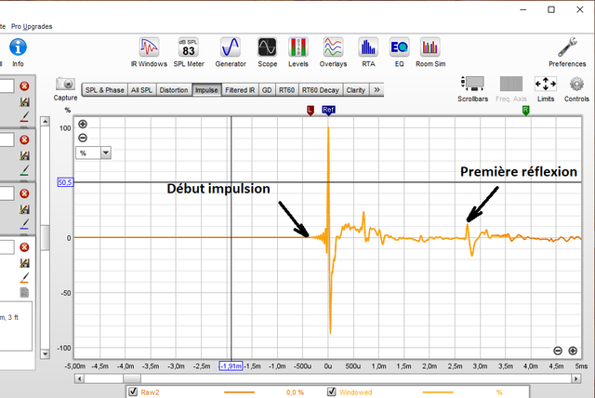
Task: Click the vertical list scrollbar up arrow
Action: tap(45, 122)
